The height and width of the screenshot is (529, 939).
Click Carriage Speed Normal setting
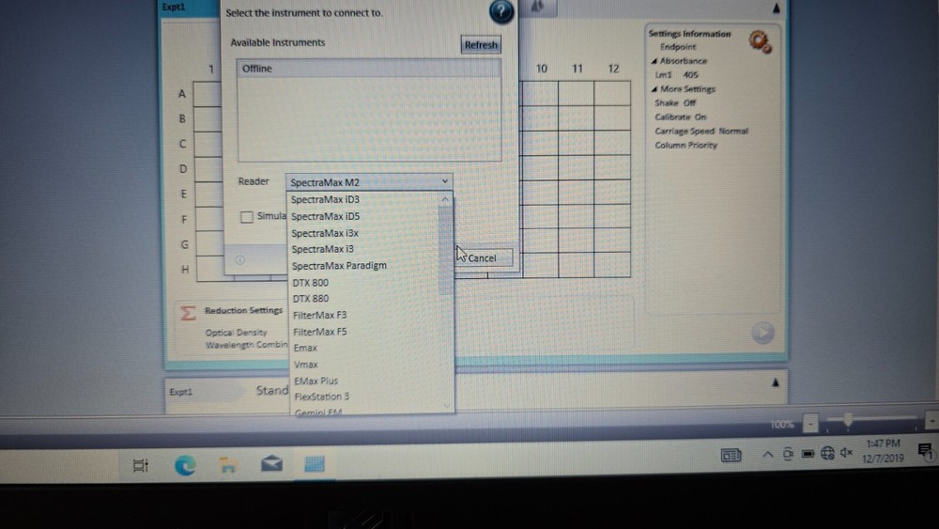(701, 132)
